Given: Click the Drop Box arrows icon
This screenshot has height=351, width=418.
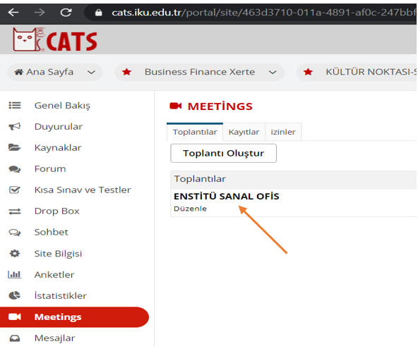Looking at the screenshot, I should pos(15,211).
